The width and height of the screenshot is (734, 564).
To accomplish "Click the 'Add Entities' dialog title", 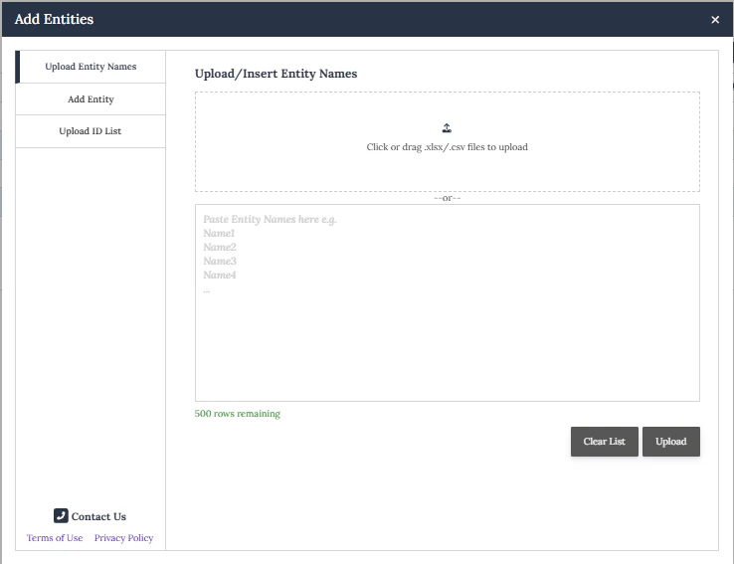I will [54, 19].
